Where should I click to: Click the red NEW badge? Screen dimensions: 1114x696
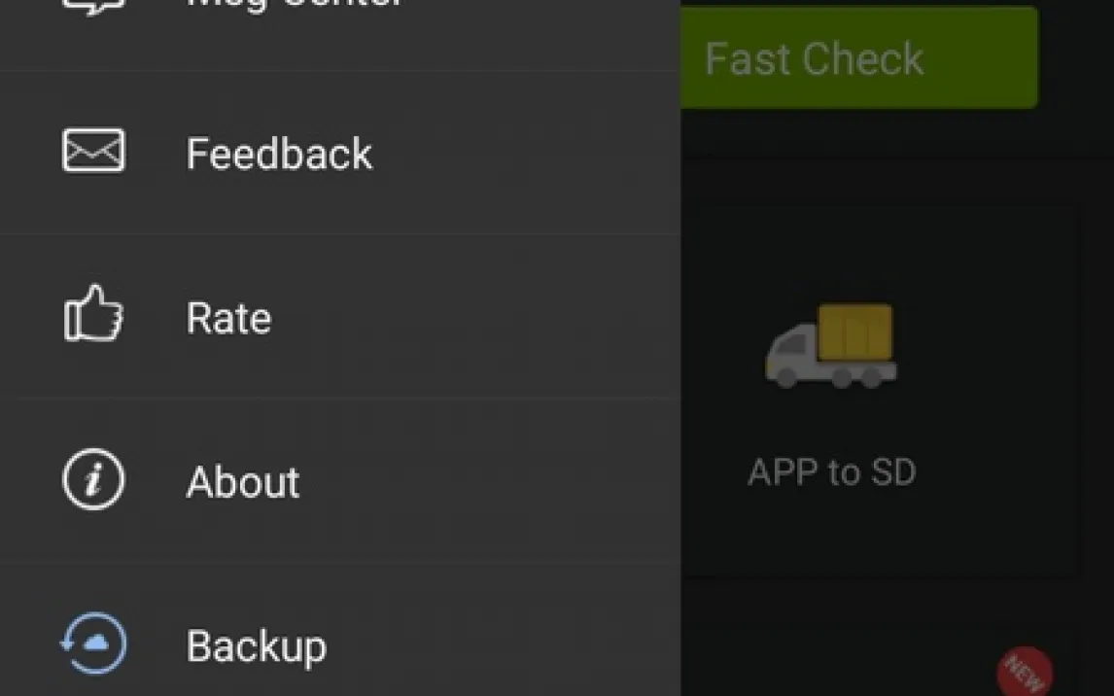point(1025,671)
